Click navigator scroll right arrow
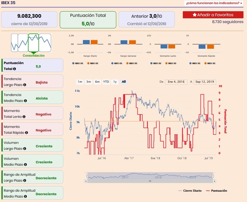Image resolution: width=247 pixels, height=202 pixels. tap(214, 181)
